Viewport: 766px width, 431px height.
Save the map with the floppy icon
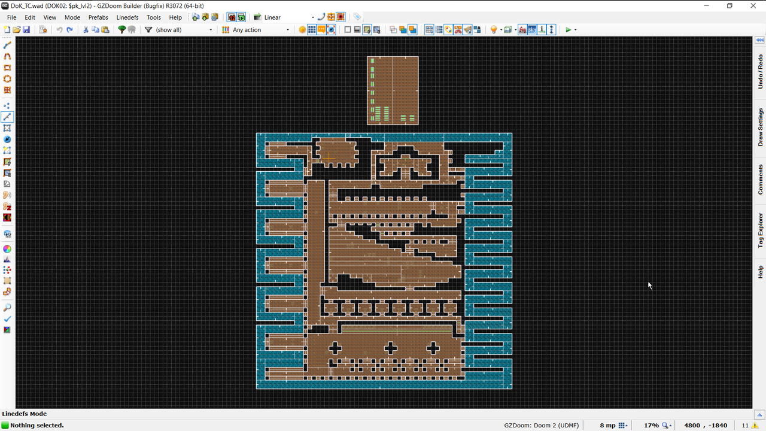click(26, 29)
